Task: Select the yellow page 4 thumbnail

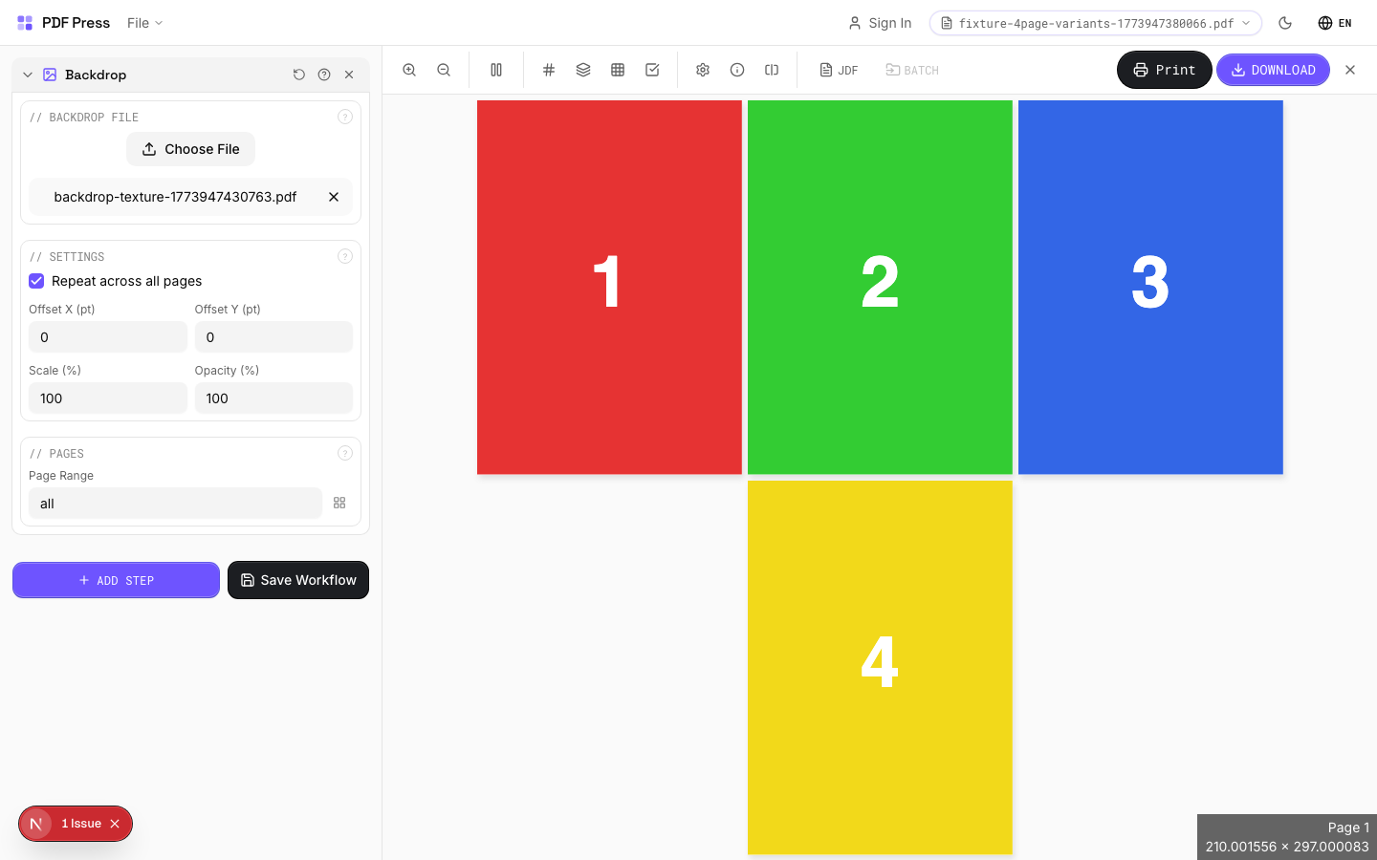Action: (x=880, y=666)
